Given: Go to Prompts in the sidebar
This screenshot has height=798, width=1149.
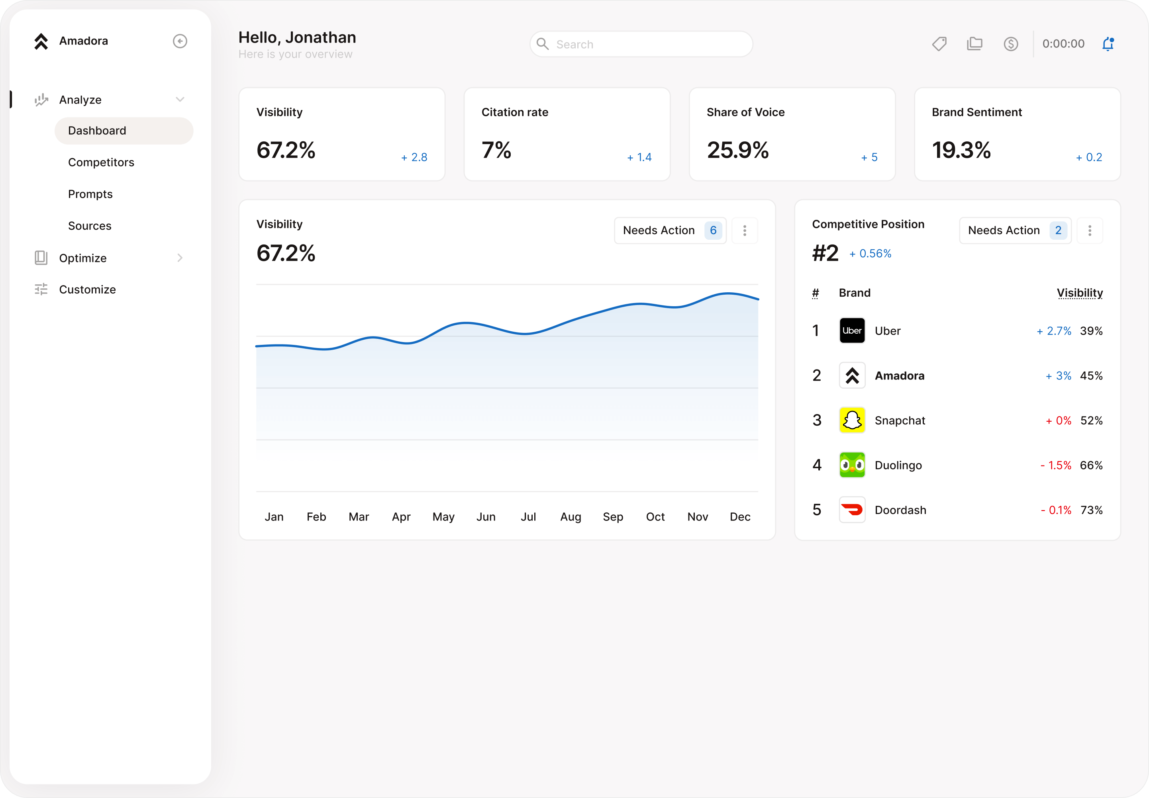Looking at the screenshot, I should (90, 194).
